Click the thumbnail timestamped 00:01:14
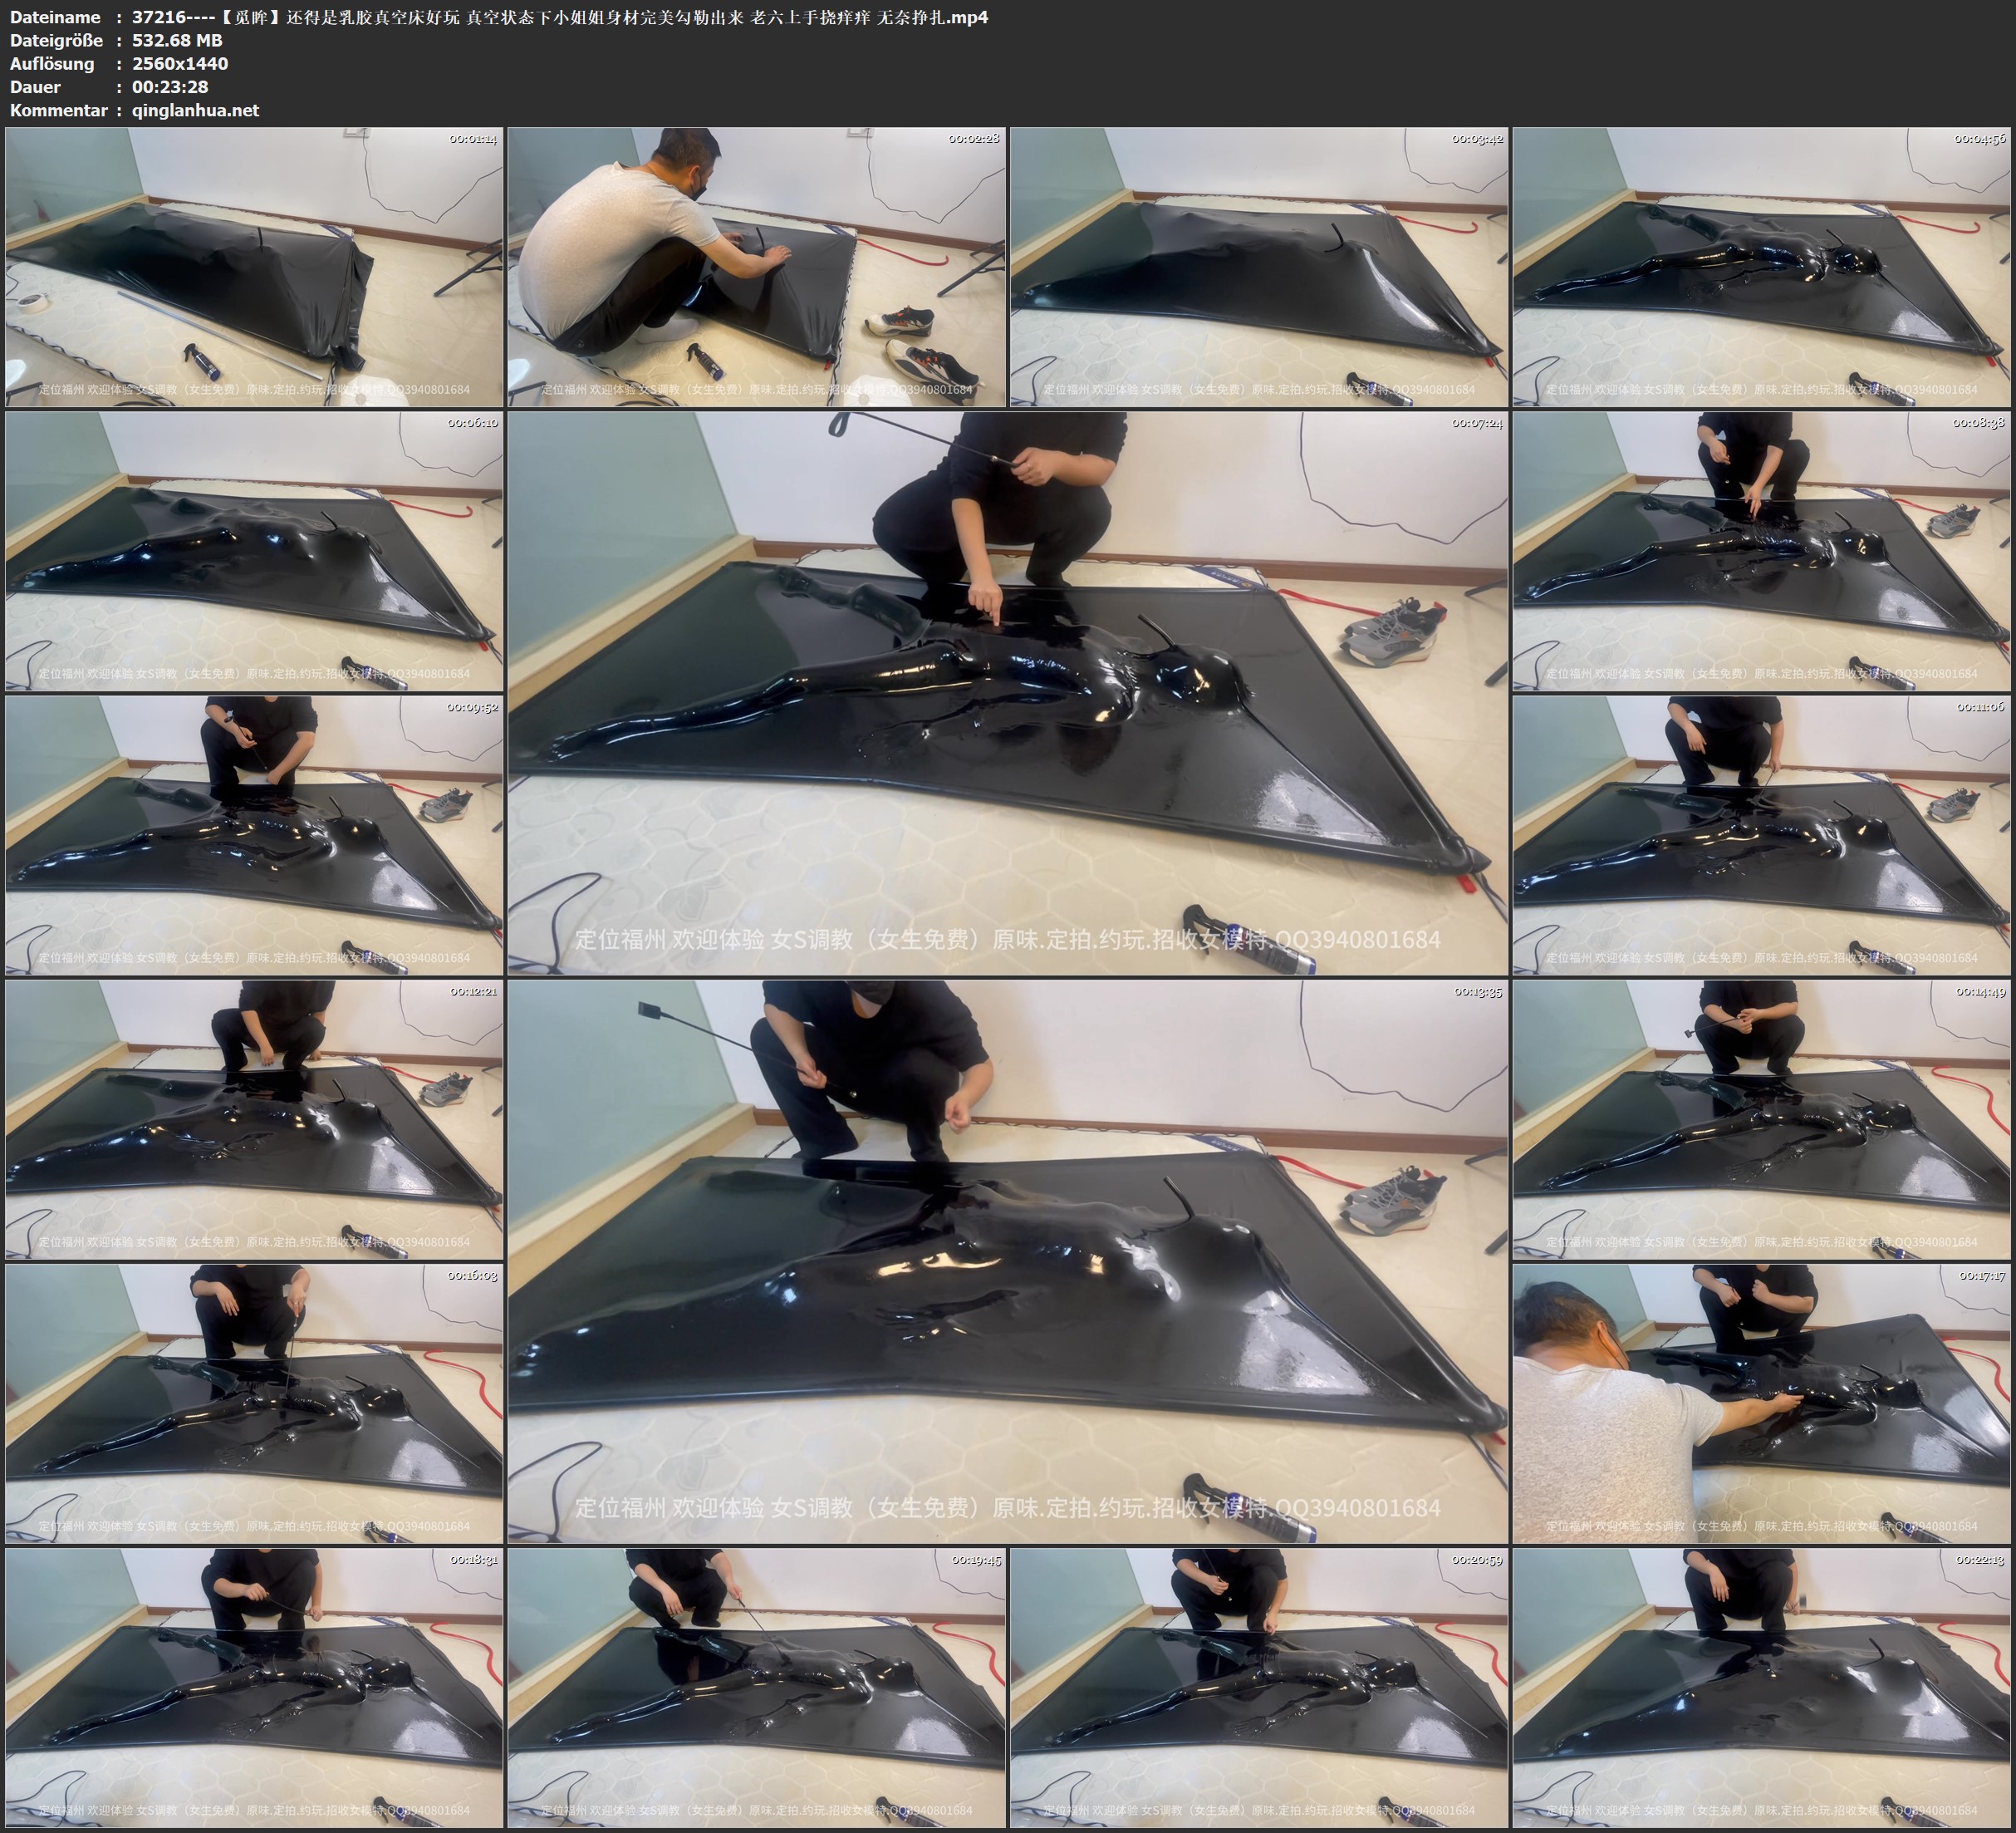This screenshot has height=1833, width=2016. 254,268
